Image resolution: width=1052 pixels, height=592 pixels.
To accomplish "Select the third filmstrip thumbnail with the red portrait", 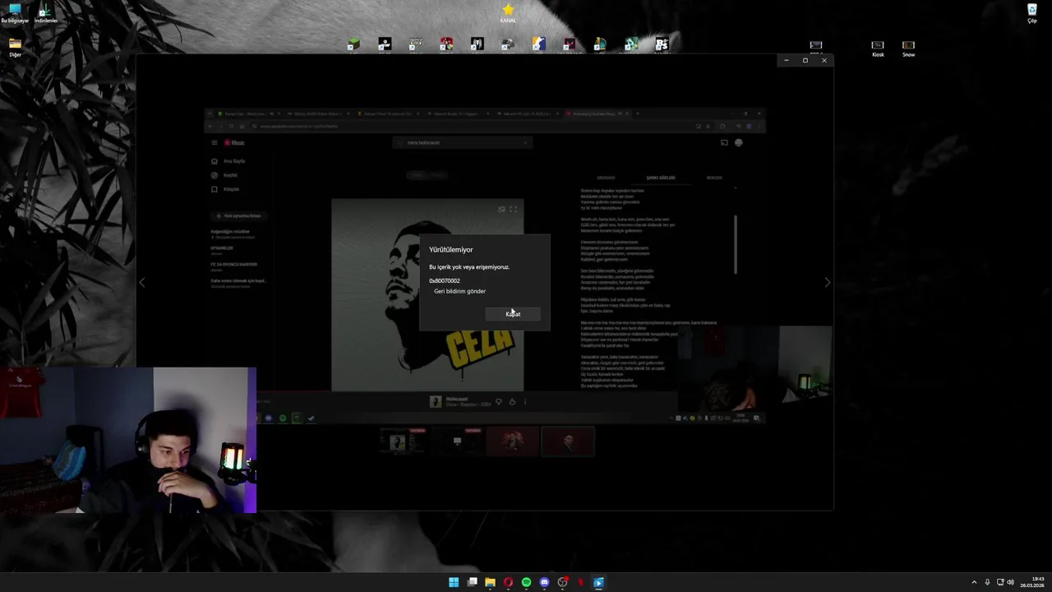I will 513,442.
